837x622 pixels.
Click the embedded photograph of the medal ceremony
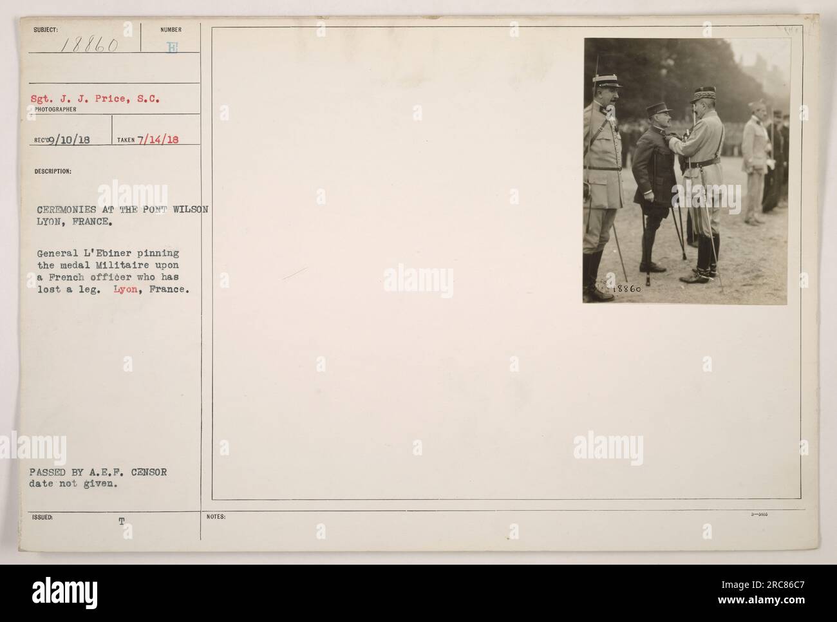pyautogui.click(x=685, y=171)
